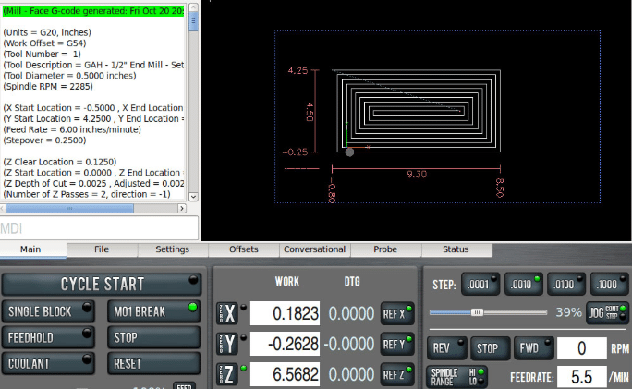Screen dimensions: 632x389
Task: Click the gray tool position marker in the preview
Action: coord(349,152)
